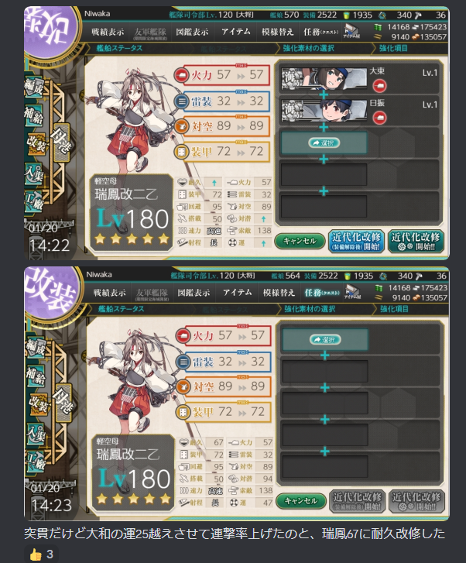The width and height of the screenshot is (466, 563).
Task: Open アイテム屋 item shop icon in top bar
Action: pyautogui.click(x=351, y=31)
